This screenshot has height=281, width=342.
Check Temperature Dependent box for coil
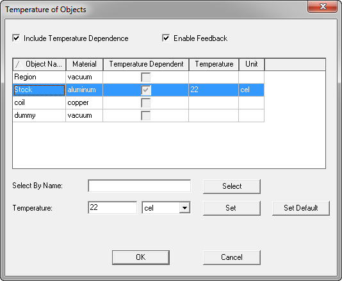pos(145,102)
